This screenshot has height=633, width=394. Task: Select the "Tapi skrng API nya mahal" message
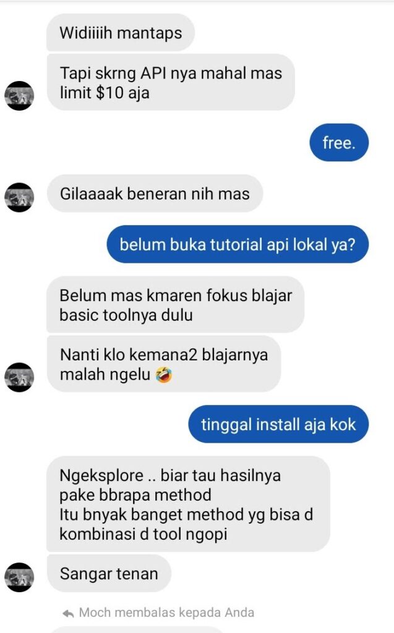click(x=171, y=82)
